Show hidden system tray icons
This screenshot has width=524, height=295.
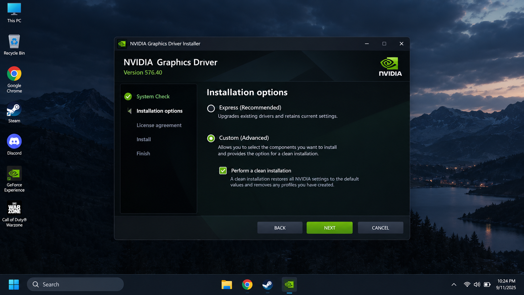click(454, 285)
